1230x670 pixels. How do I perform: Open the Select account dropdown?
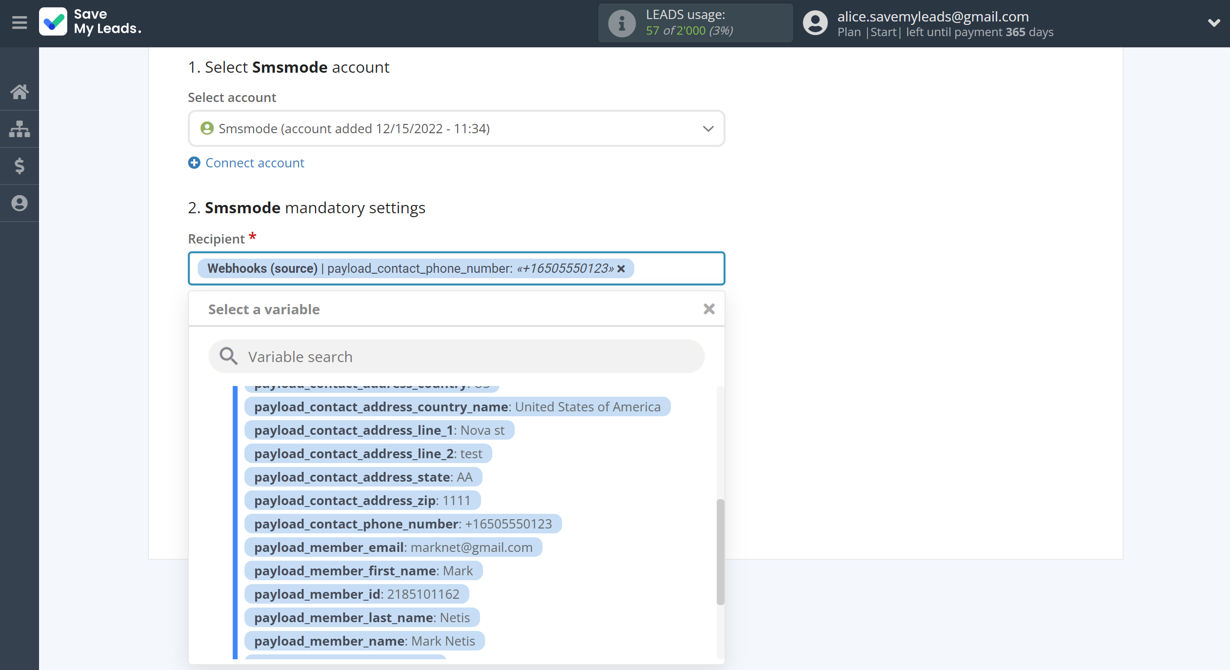tap(456, 128)
